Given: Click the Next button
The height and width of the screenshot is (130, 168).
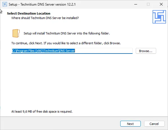Looking at the screenshot, I should coord(130,124).
